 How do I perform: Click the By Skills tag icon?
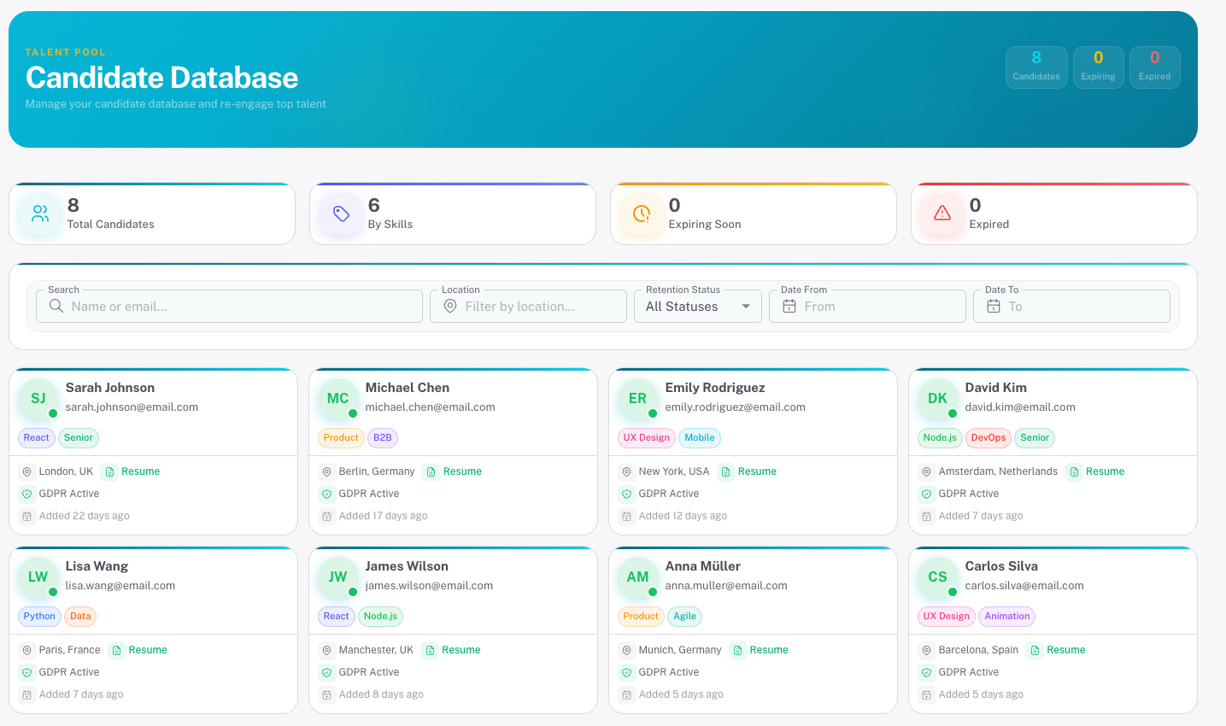340,214
